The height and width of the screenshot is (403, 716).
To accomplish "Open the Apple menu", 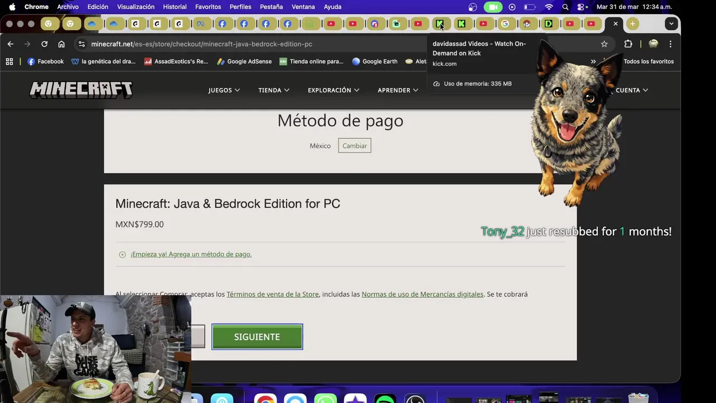I will click(12, 7).
